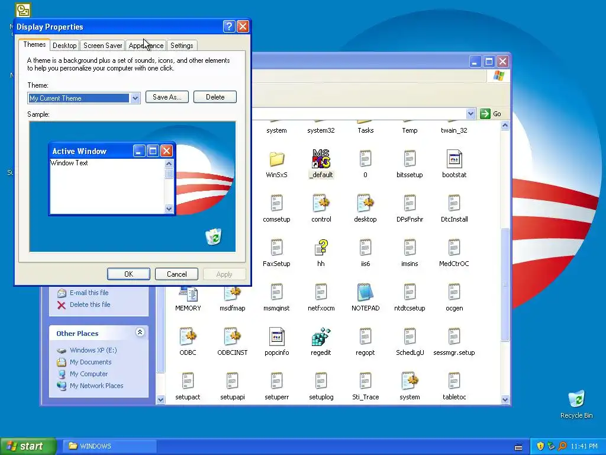606x455 pixels.
Task: Click the left task pane scroll down arrow
Action: coord(160,400)
